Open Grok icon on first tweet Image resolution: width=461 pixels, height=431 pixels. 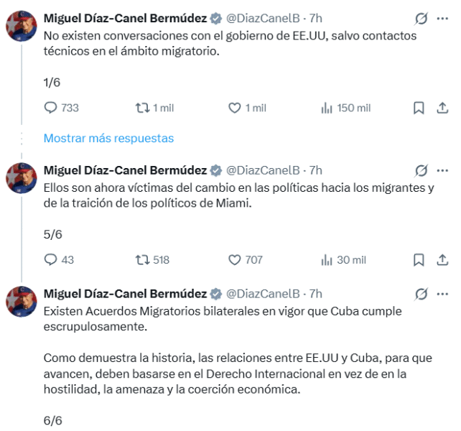tap(422, 18)
